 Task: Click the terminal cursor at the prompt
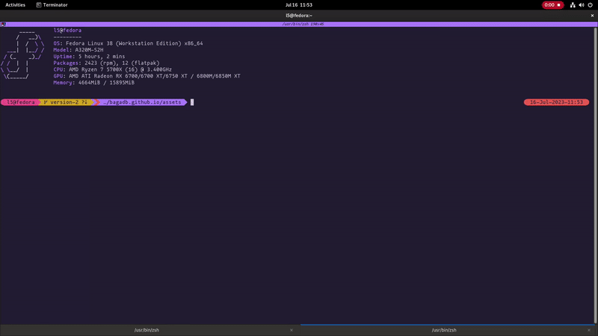192,102
